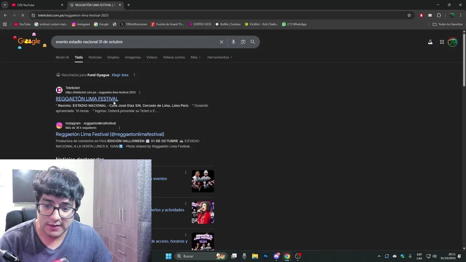Open the SORTEO KICK bookmark
The image size is (466, 262).
[200, 24]
